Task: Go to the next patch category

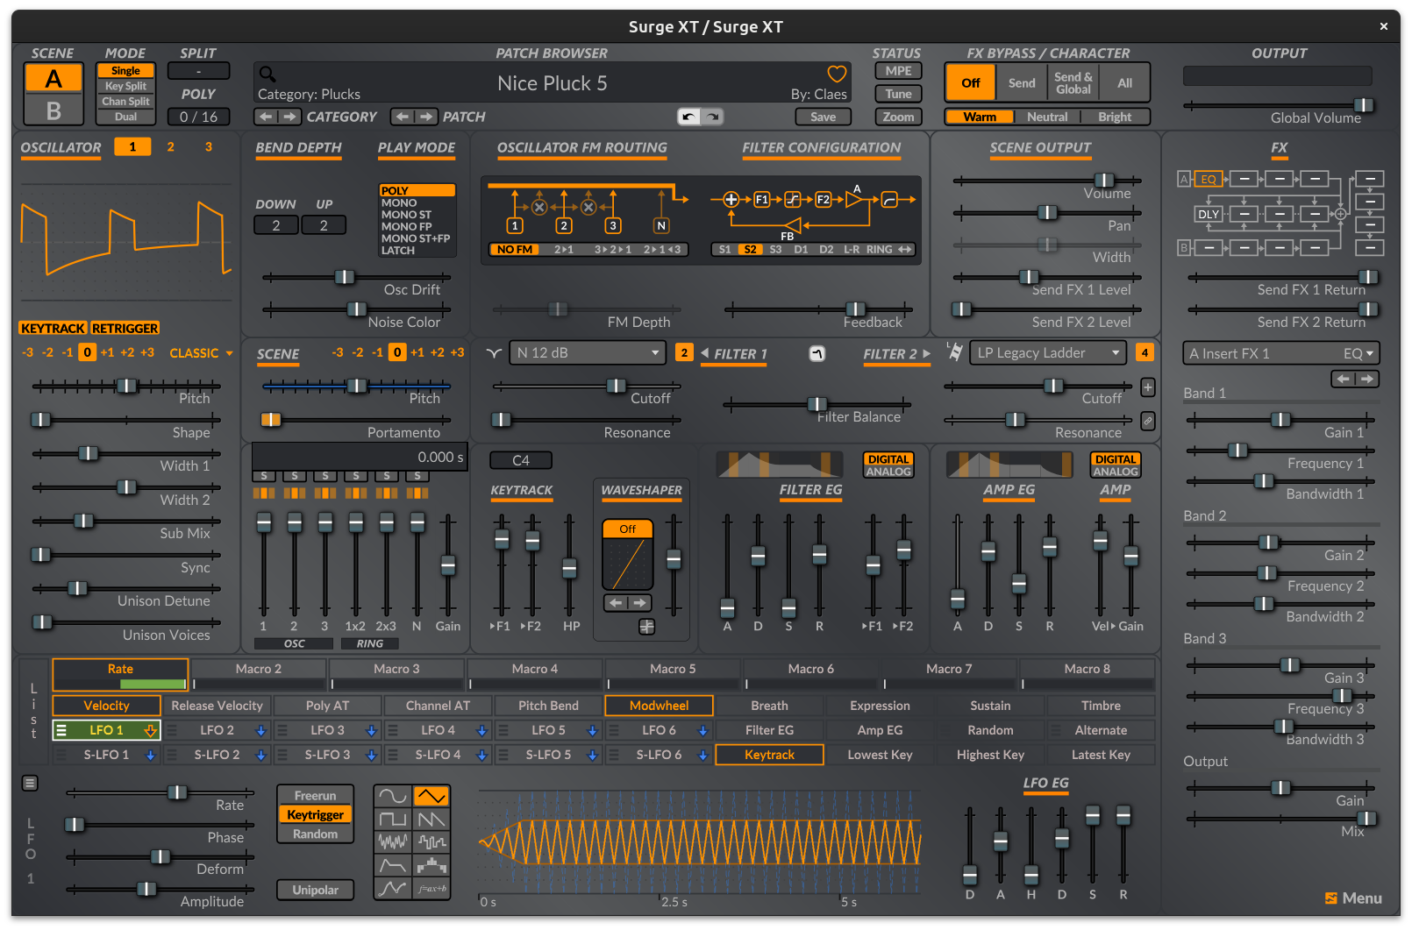Action: pos(290,117)
